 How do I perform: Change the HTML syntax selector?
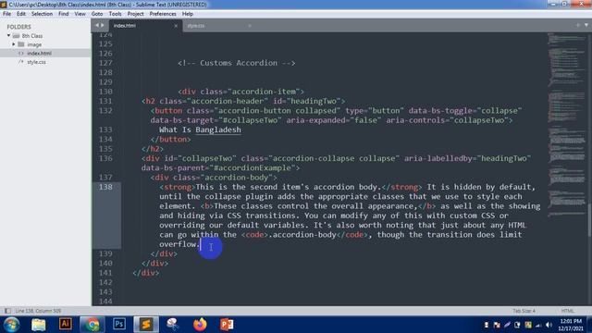pyautogui.click(x=567, y=311)
